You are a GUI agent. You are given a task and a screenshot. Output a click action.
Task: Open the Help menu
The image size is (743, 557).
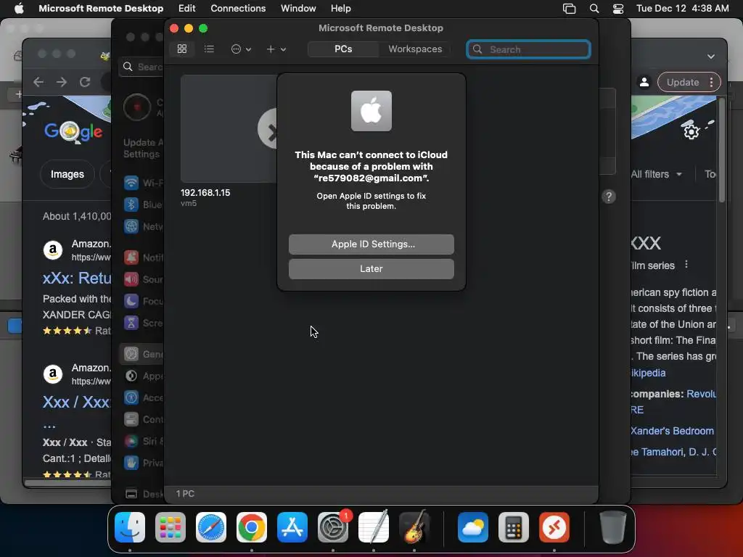click(341, 8)
